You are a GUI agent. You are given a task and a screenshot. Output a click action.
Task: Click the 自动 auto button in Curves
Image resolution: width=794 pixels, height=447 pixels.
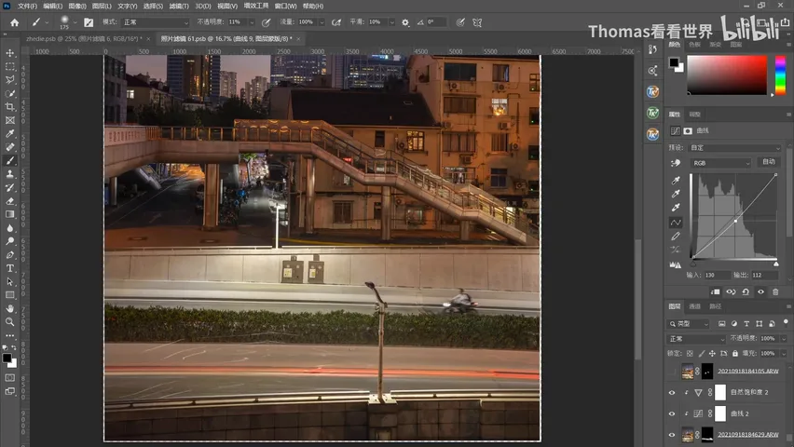click(x=769, y=162)
